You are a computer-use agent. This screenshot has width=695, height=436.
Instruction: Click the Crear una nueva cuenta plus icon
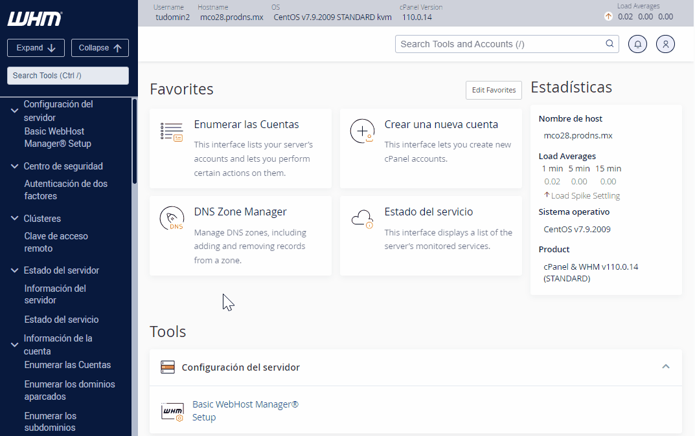click(362, 131)
